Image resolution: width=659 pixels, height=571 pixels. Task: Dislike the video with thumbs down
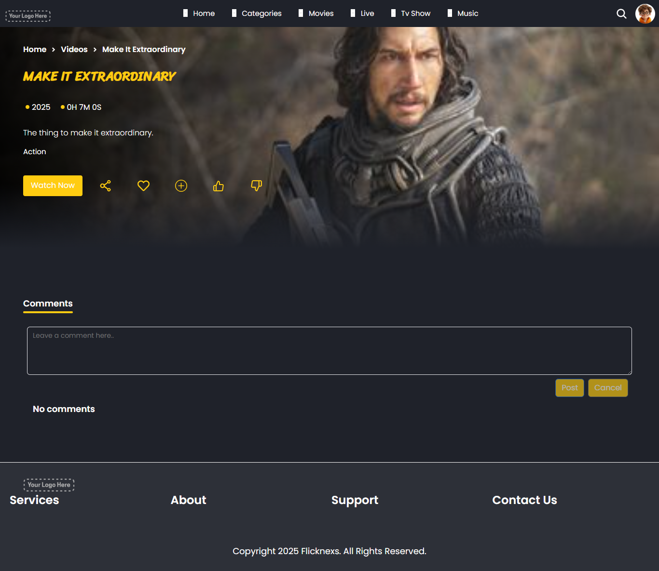(256, 186)
